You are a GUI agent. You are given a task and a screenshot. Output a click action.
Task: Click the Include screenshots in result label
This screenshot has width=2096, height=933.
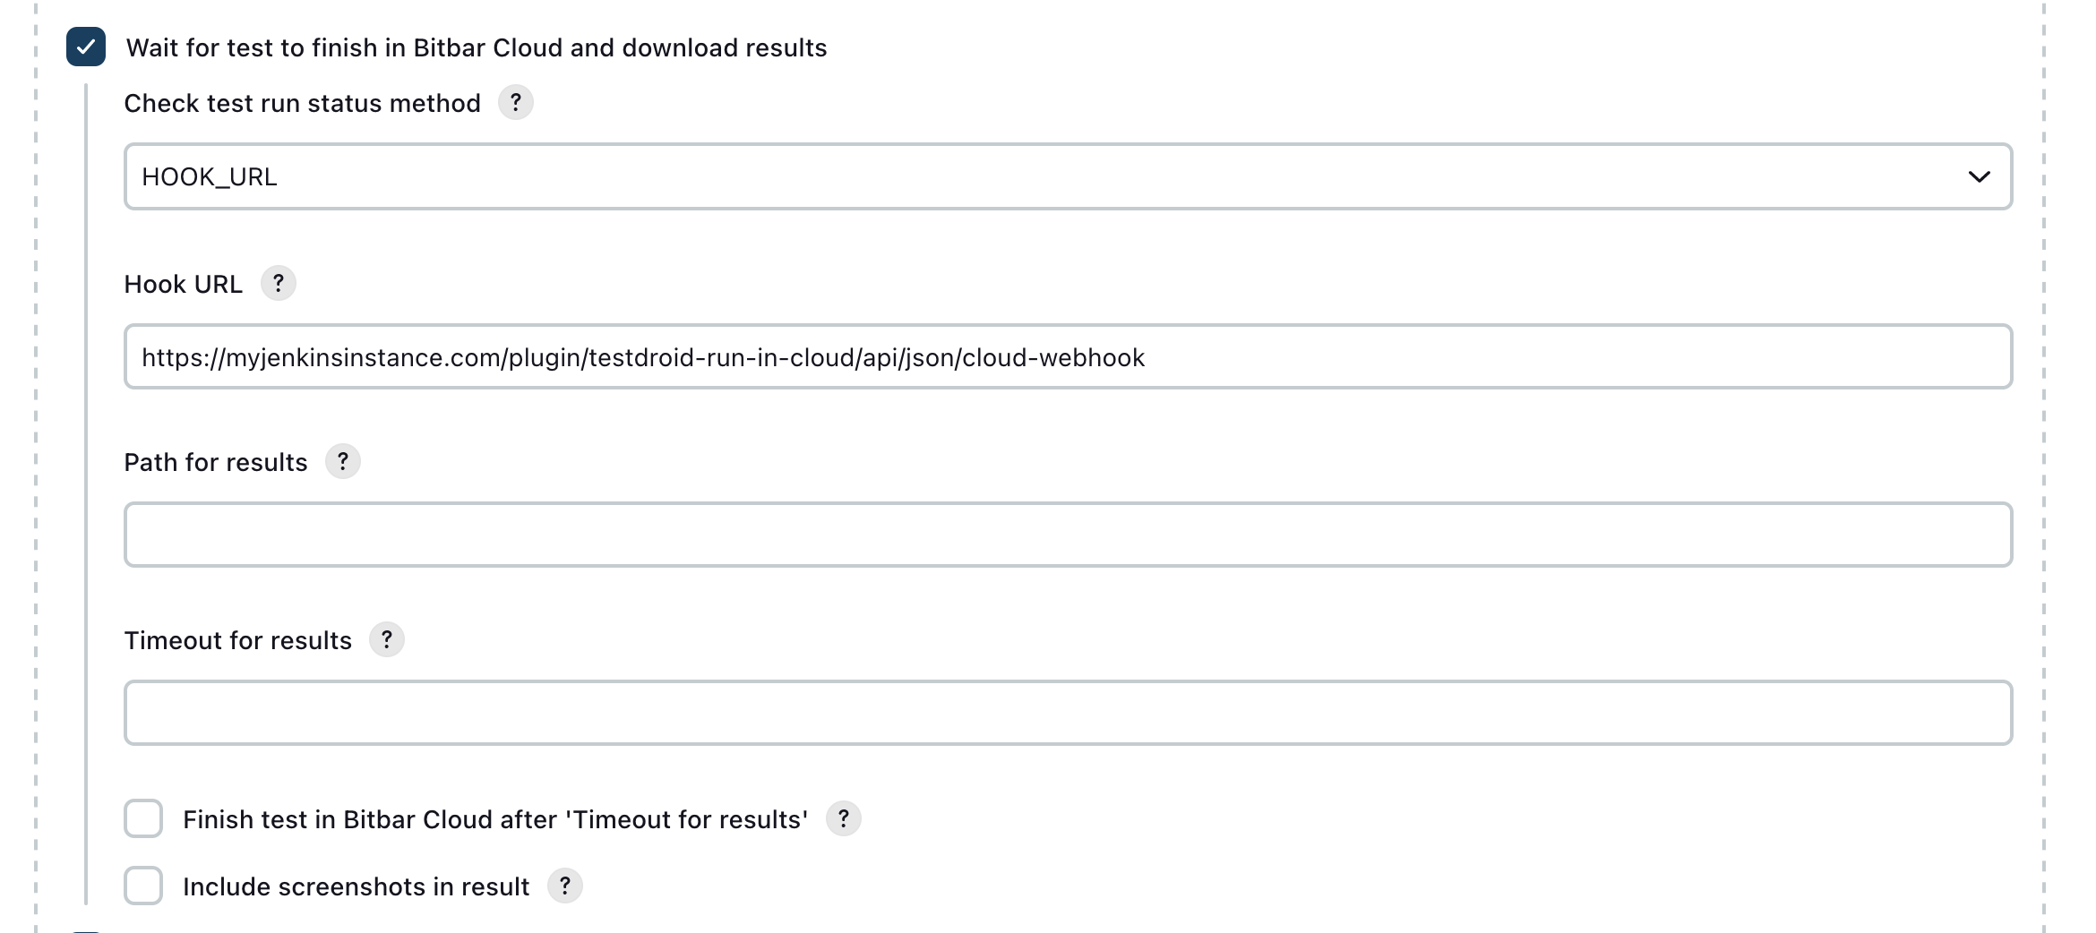(356, 886)
